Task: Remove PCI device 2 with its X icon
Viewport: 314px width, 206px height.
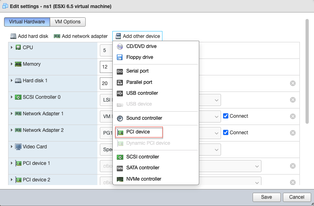Action: [293, 182]
